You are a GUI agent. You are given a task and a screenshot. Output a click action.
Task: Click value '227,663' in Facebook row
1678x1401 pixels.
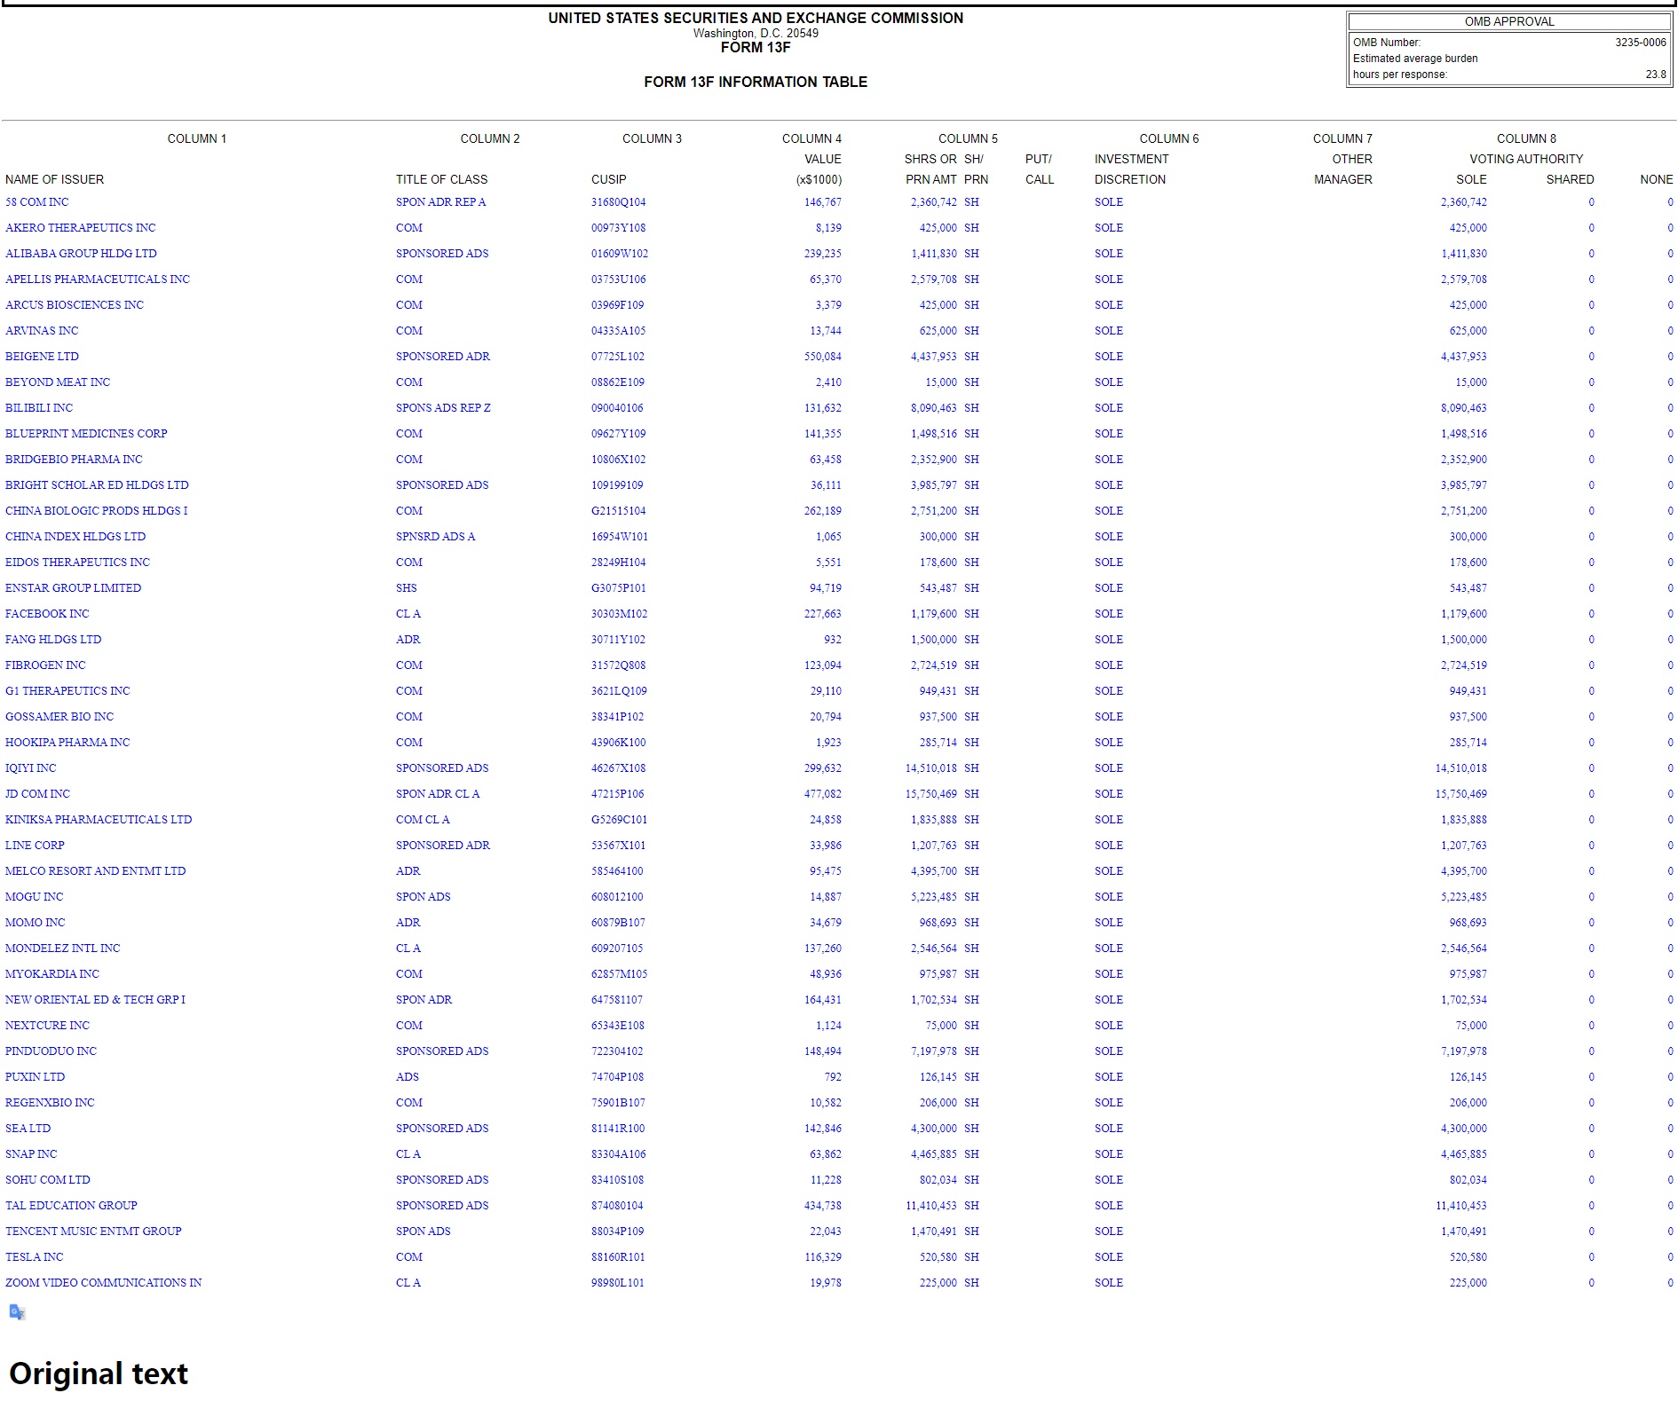823,614
